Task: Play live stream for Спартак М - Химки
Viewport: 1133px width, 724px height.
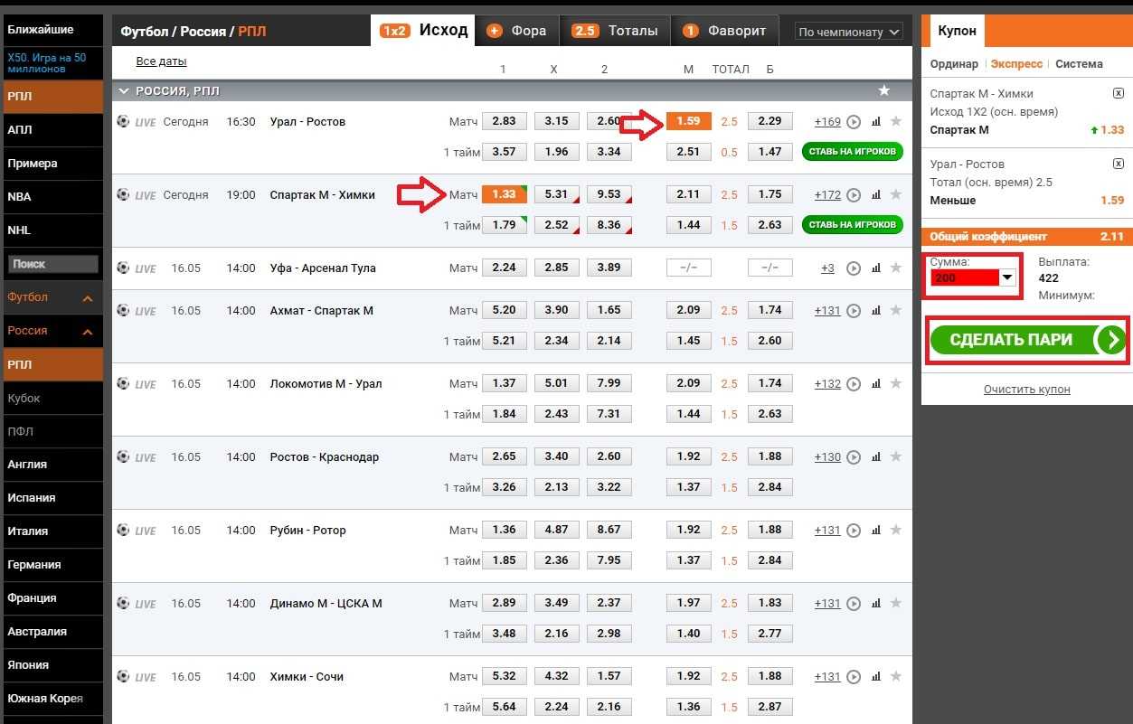Action: click(854, 194)
